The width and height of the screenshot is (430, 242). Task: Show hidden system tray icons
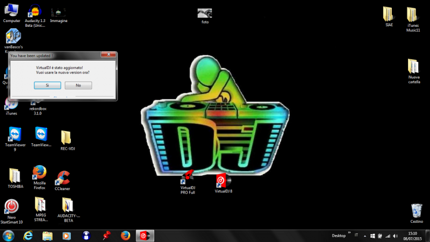point(365,236)
